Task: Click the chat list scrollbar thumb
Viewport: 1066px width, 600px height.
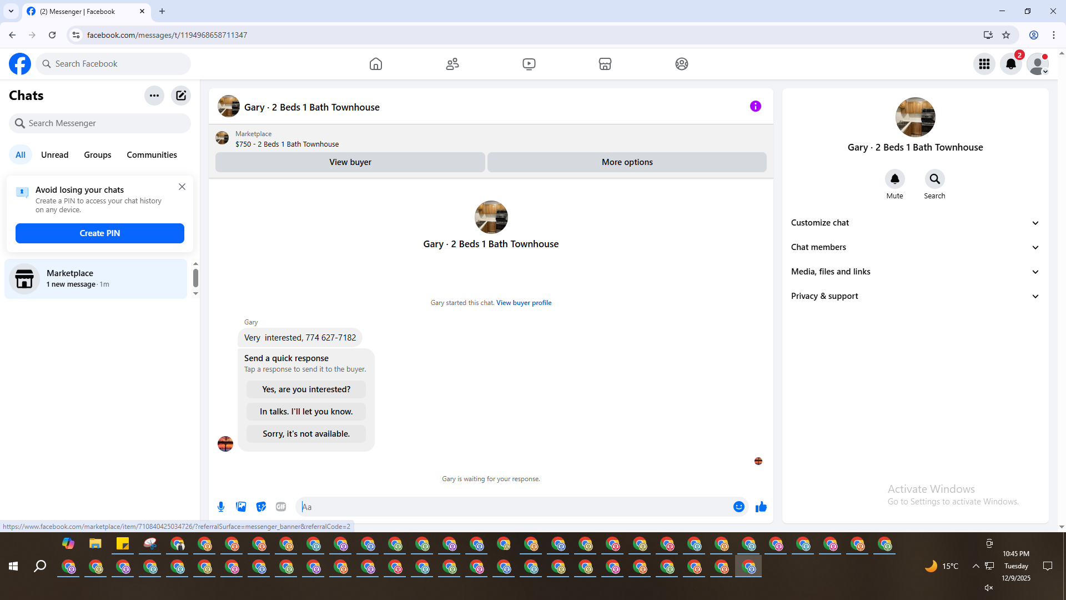Action: [x=195, y=278]
